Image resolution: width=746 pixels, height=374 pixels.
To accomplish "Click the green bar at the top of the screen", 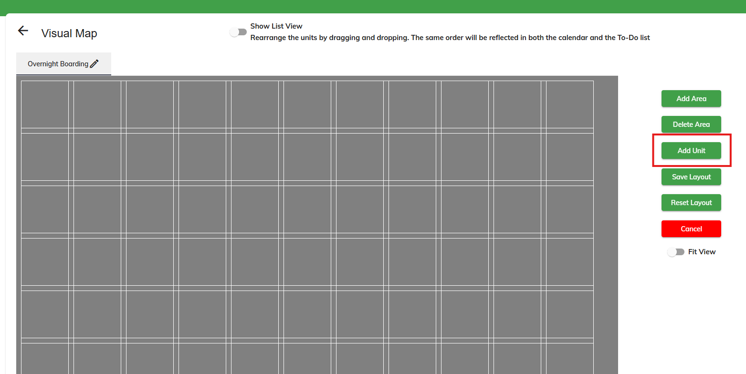I will pos(372,6).
